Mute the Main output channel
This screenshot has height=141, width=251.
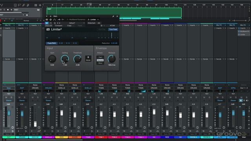coord(241,98)
